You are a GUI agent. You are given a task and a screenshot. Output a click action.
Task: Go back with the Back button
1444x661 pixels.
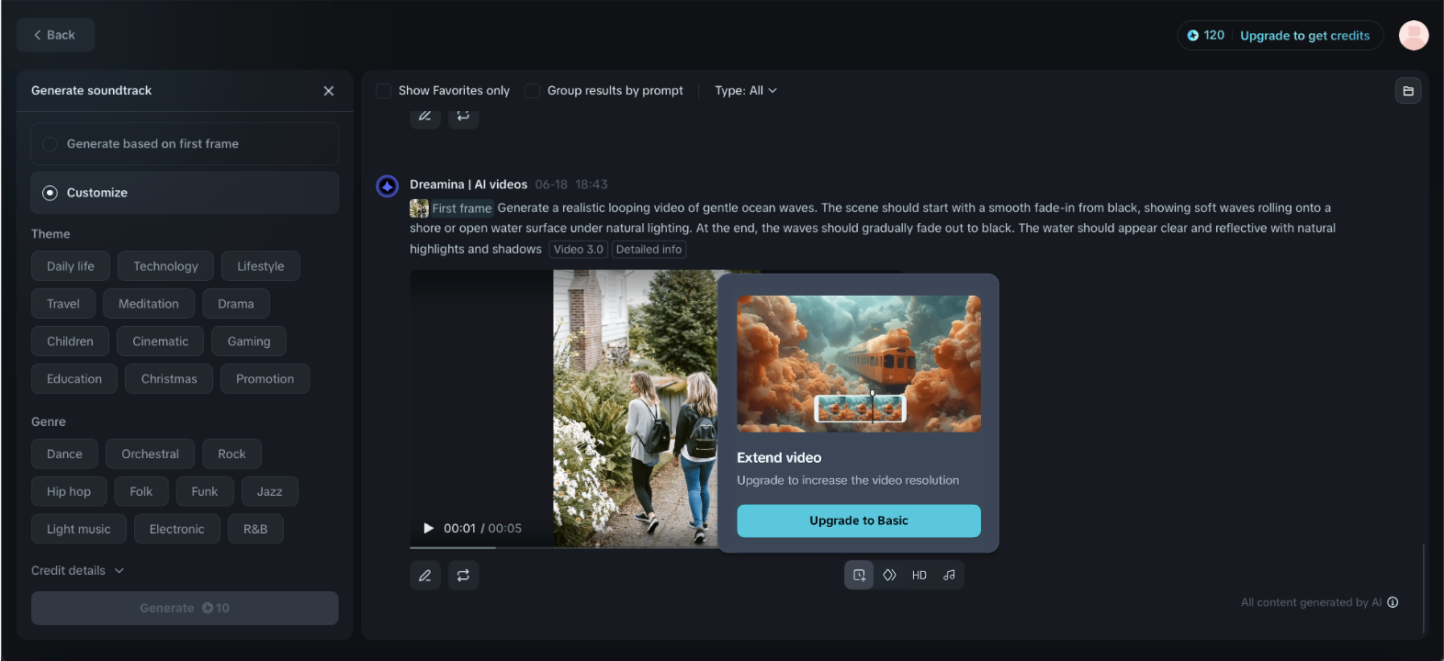[x=55, y=35]
